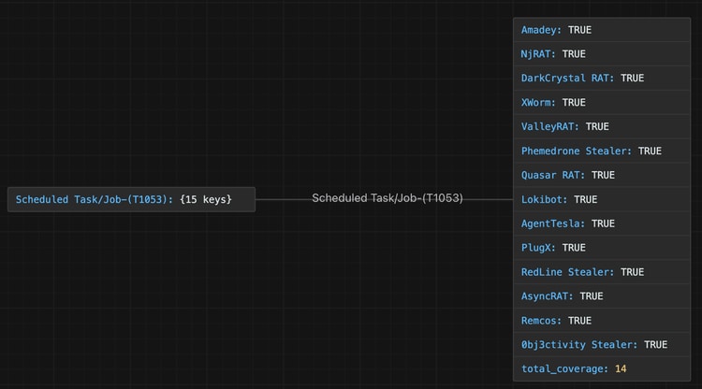Select the total_coverage: 14 row
The width and height of the screenshot is (702, 389).
(602, 368)
